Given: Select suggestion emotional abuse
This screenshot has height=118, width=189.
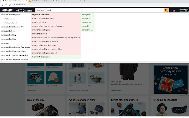Looking at the screenshot, I should (x=8, y=31).
